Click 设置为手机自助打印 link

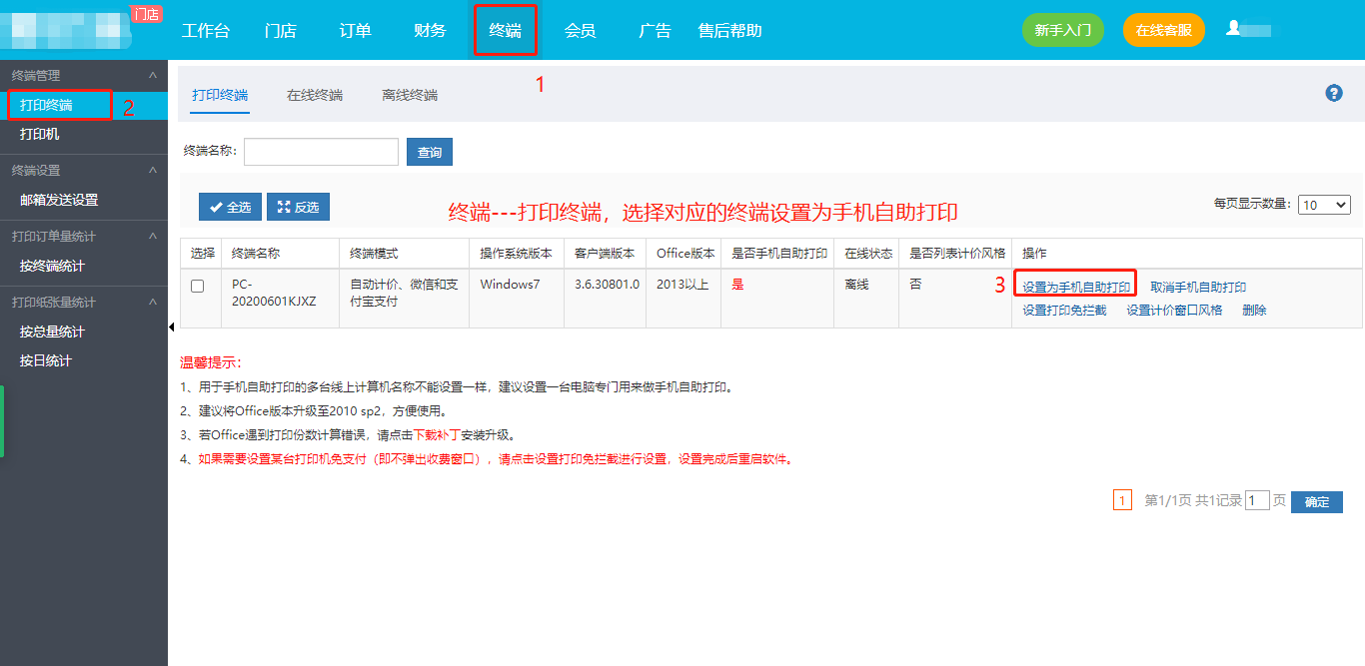pos(1076,287)
